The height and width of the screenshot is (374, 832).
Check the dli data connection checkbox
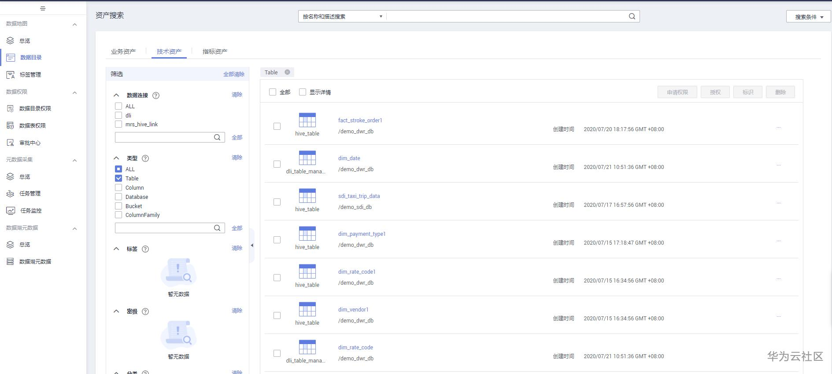118,115
